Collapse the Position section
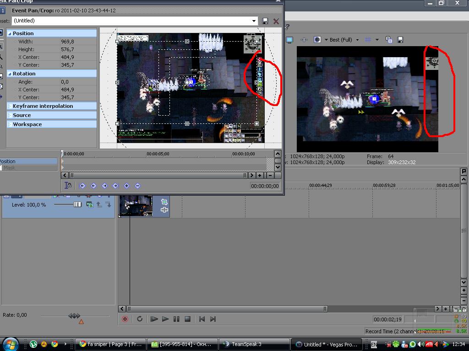Image resolution: width=469 pixels, height=351 pixels. pyautogui.click(x=10, y=33)
